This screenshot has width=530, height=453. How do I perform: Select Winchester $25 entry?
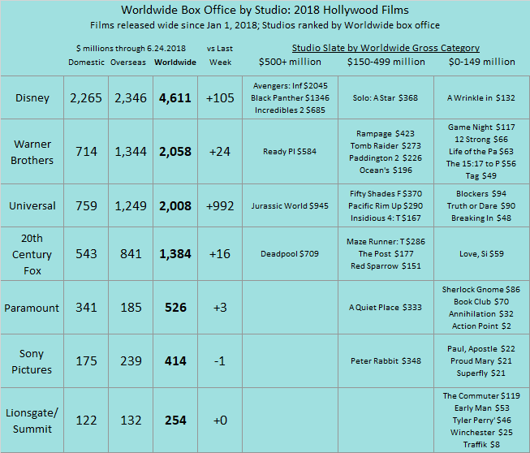pos(481,432)
